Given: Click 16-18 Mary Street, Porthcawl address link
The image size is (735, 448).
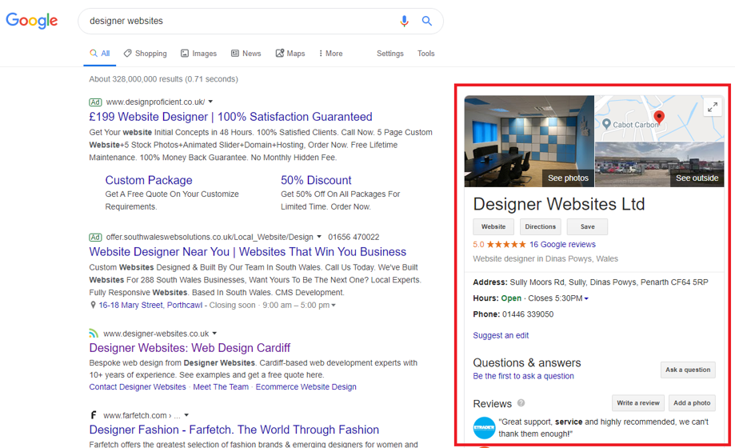Looking at the screenshot, I should pos(150,305).
